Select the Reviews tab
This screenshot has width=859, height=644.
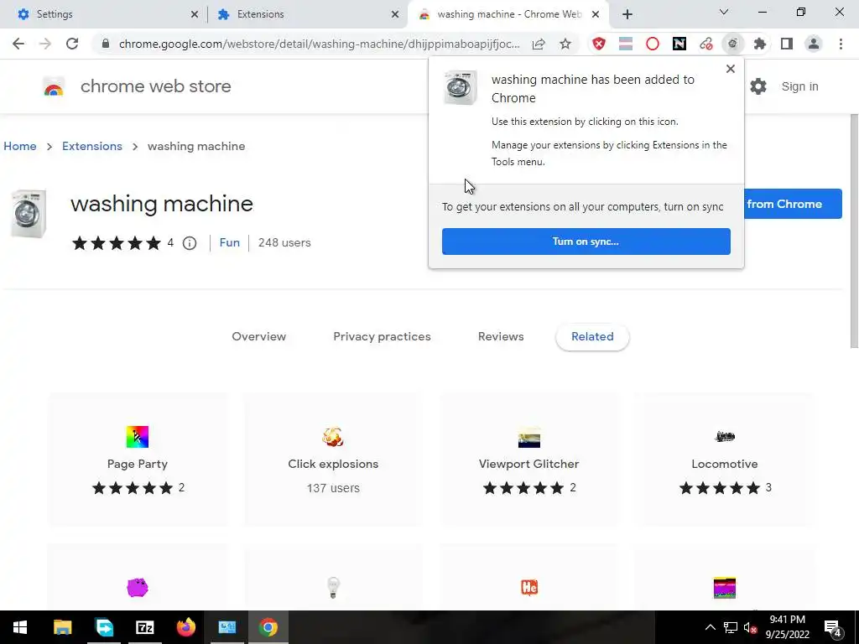pyautogui.click(x=501, y=337)
